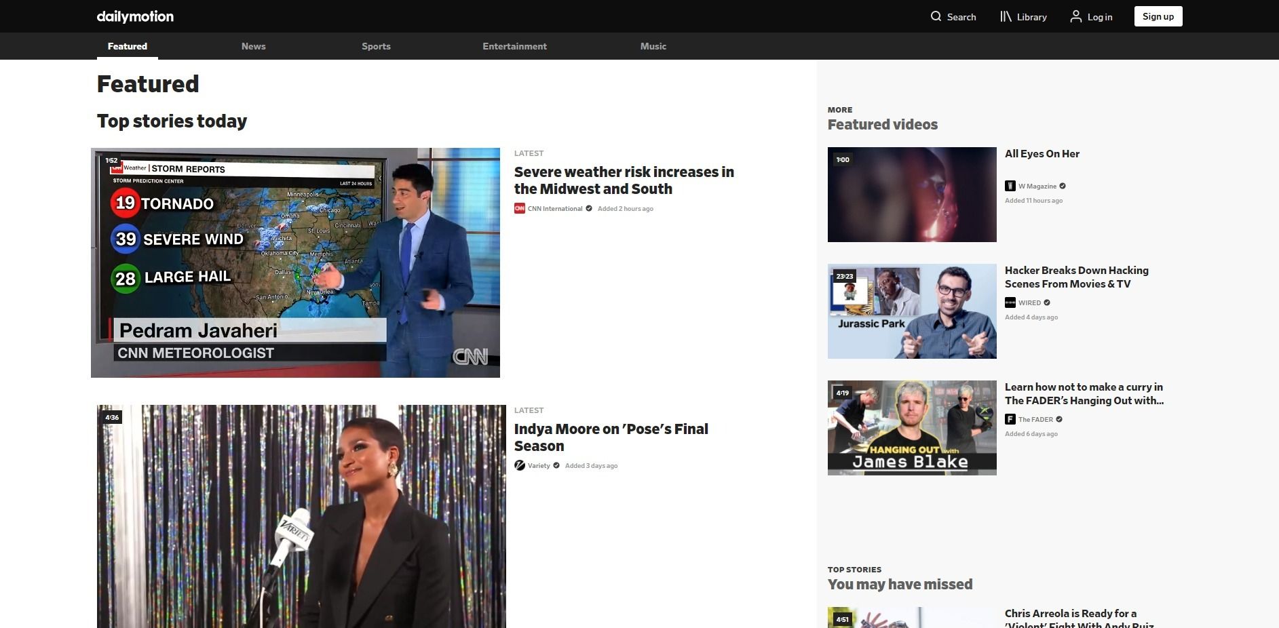1279x628 pixels.
Task: Open the Indya Moore Pose video
Action: click(610, 437)
